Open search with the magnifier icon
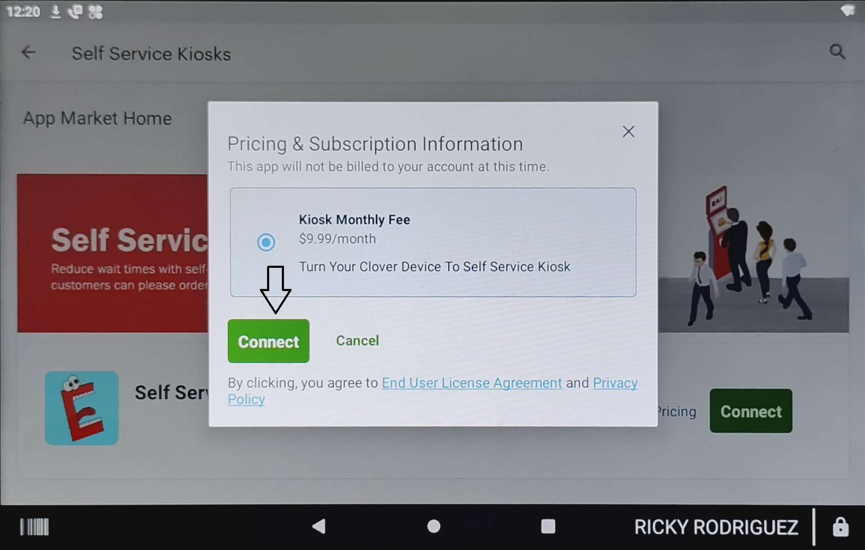This screenshot has width=865, height=550. click(x=837, y=52)
